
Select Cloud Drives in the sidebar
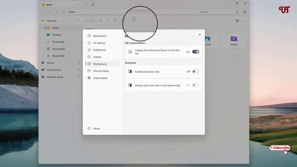coord(61,70)
